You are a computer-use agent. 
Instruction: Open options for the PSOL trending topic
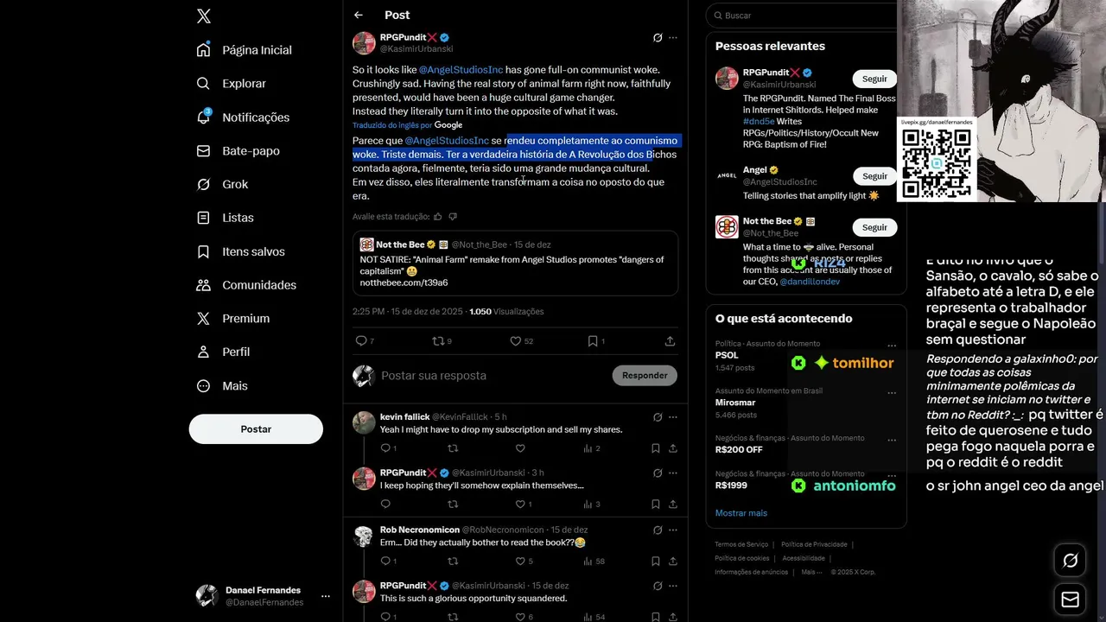point(892,346)
